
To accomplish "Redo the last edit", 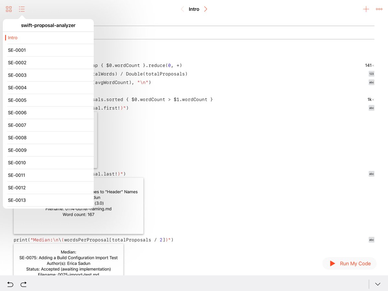I will (x=23, y=284).
